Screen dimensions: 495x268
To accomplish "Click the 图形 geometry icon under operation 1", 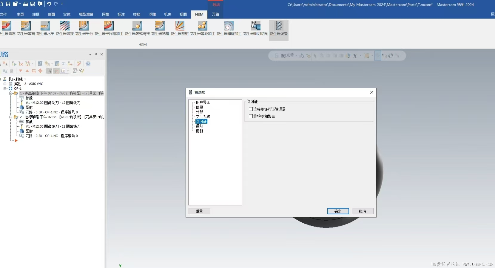I will [x=22, y=107].
